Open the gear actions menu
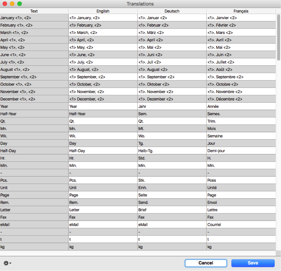 click(x=7, y=263)
